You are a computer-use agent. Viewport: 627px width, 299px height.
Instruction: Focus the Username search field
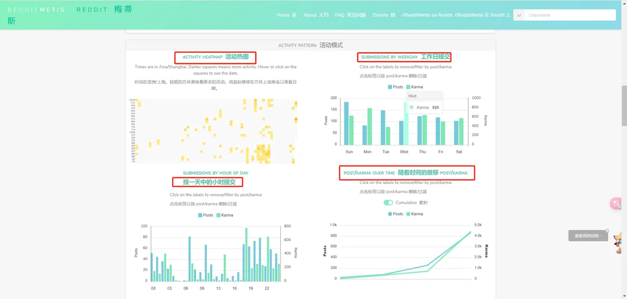pyautogui.click(x=570, y=15)
